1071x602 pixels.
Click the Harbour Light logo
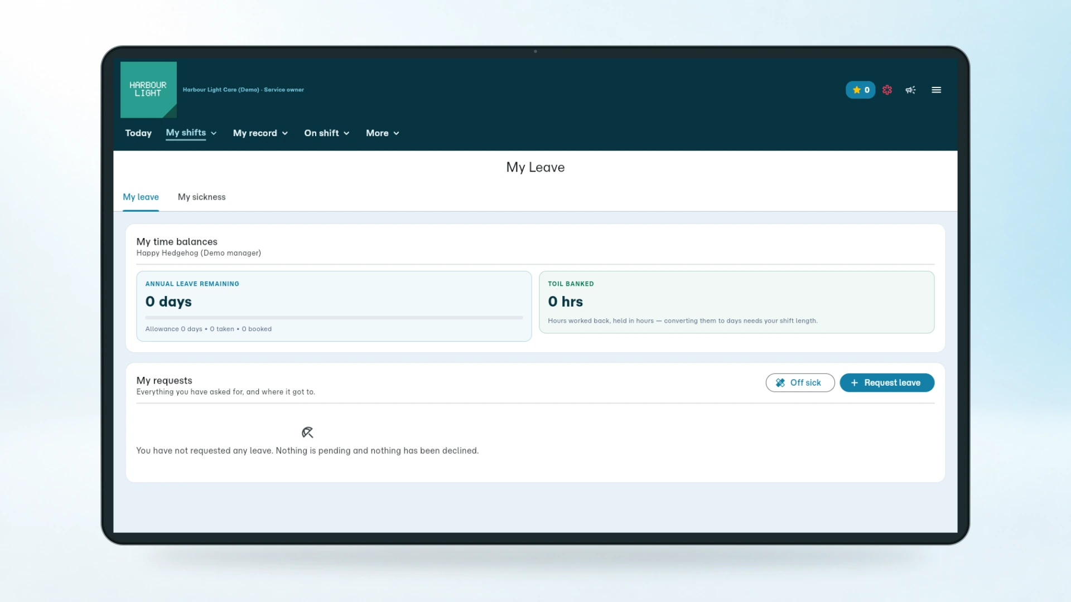point(148,90)
